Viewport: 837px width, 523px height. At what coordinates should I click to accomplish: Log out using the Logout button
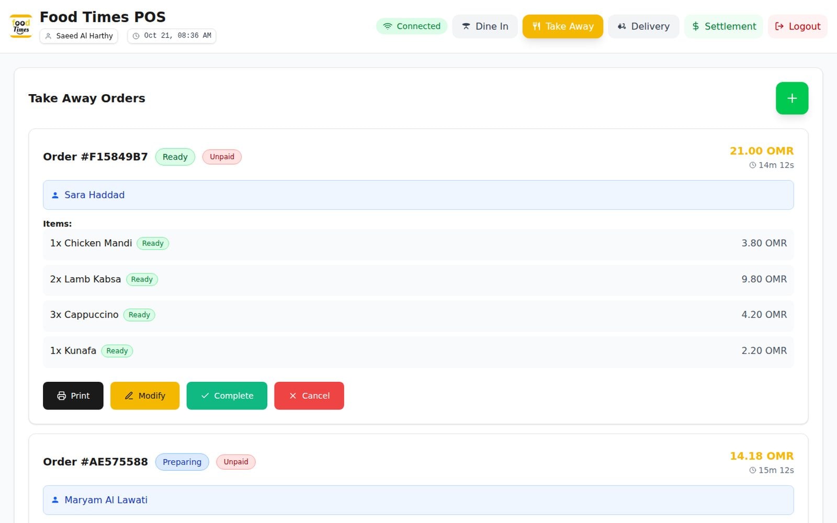[797, 26]
